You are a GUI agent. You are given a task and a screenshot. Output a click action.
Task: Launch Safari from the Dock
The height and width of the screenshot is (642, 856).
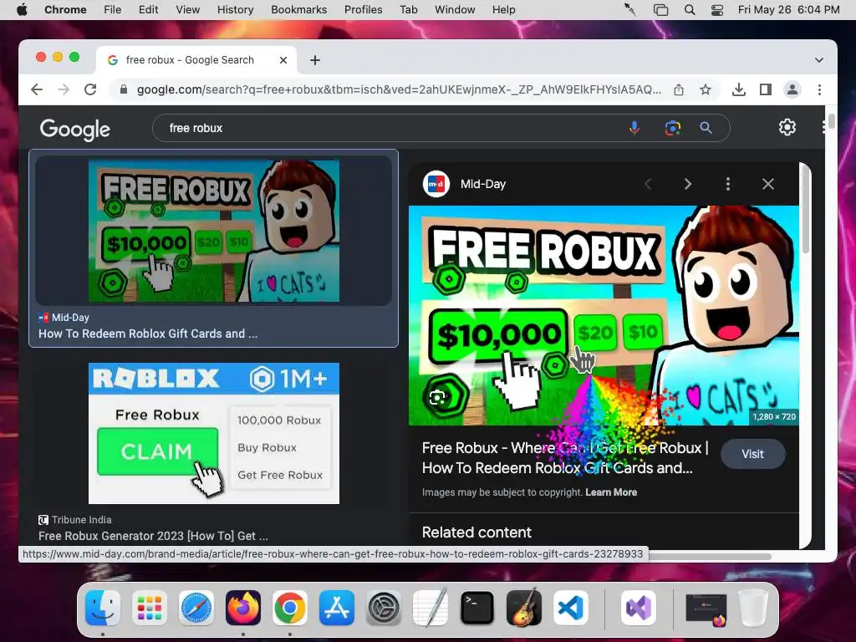pyautogui.click(x=196, y=608)
